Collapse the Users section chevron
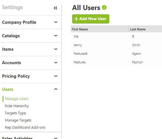The height and width of the screenshot is (139, 162). [56, 89]
